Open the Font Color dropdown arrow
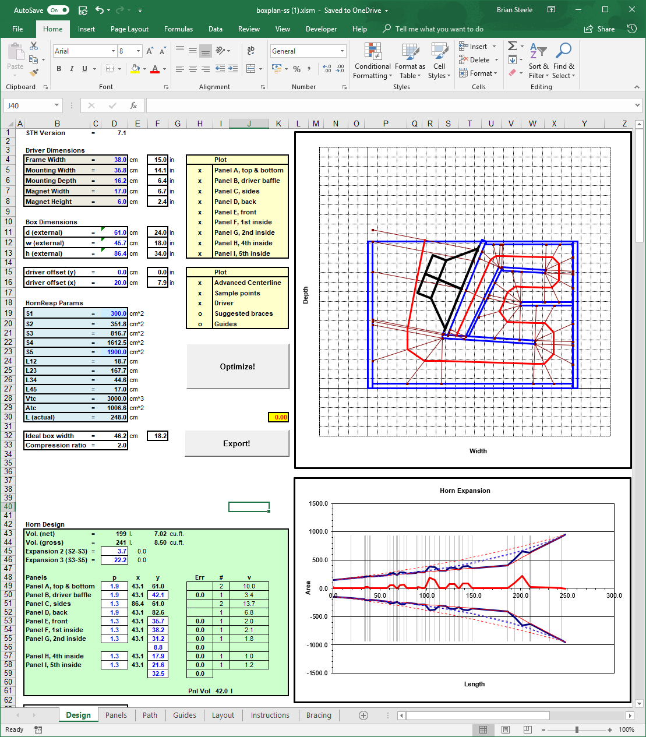 click(165, 69)
